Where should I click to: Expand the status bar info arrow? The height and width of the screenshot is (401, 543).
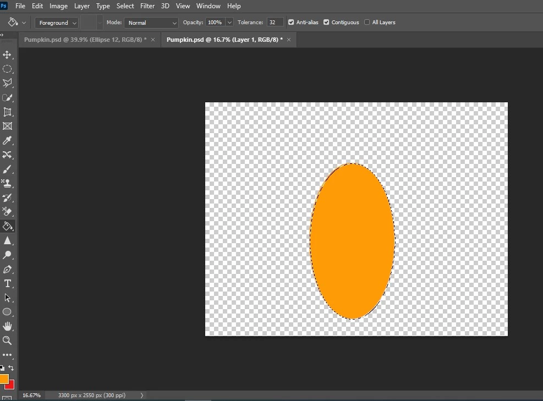[141, 395]
